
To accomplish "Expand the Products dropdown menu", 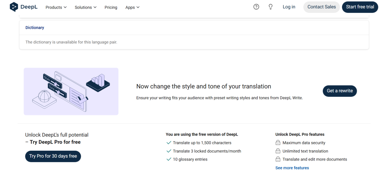I will pyautogui.click(x=56, y=8).
